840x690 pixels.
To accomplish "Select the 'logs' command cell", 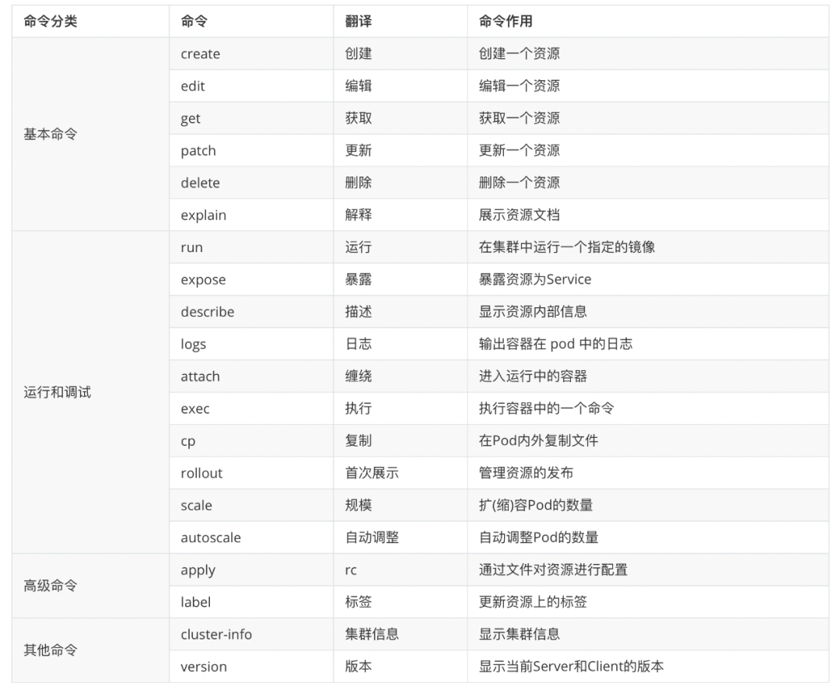I will click(x=251, y=344).
